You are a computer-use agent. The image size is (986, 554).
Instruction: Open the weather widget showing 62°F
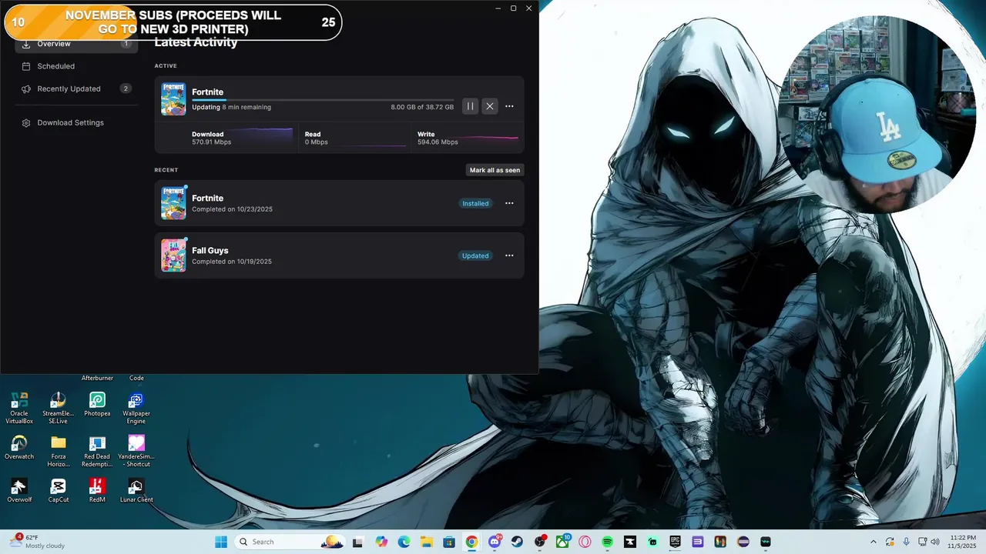coord(39,542)
